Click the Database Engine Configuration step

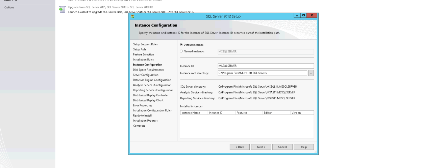(152, 80)
